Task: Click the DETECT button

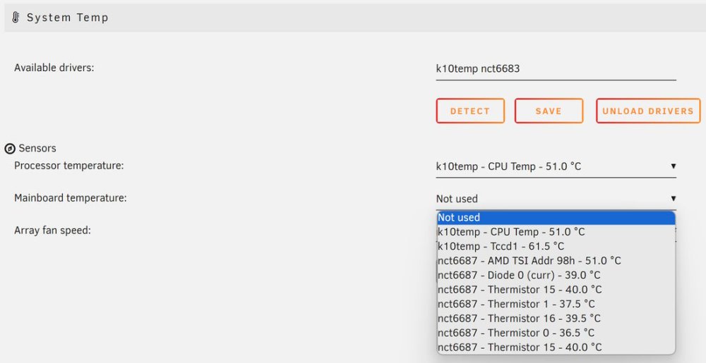Action: click(x=470, y=111)
